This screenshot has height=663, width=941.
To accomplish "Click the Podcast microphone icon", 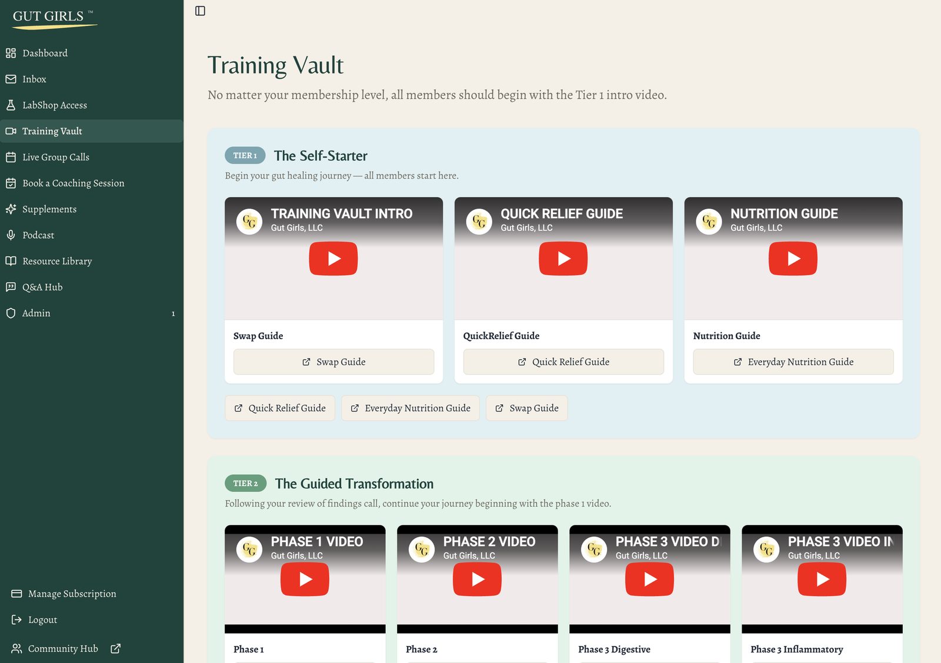I will point(11,235).
